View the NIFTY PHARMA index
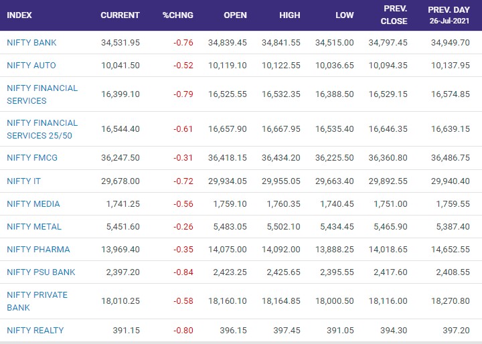 tap(38, 250)
